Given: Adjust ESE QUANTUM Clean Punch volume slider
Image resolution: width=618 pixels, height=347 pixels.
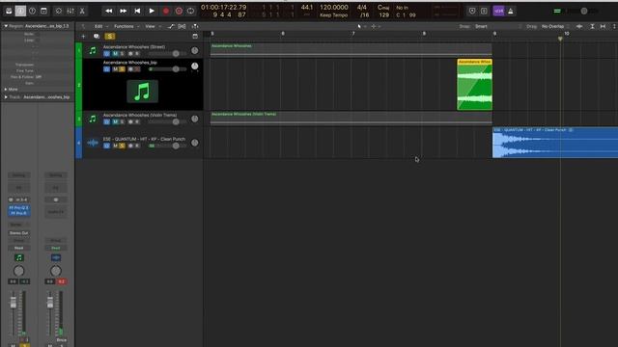Looking at the screenshot, I should 167,146.
